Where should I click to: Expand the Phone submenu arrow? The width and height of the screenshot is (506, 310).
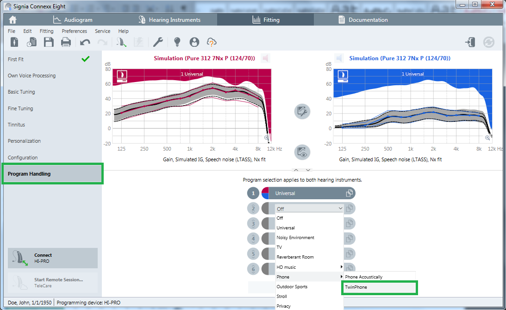(341, 277)
